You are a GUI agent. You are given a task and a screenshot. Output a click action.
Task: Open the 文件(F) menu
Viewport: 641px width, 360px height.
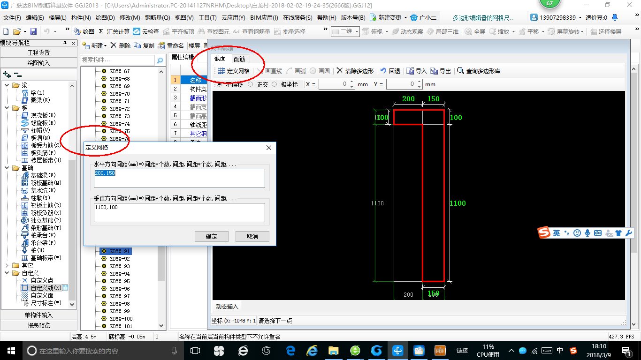pyautogui.click(x=12, y=17)
